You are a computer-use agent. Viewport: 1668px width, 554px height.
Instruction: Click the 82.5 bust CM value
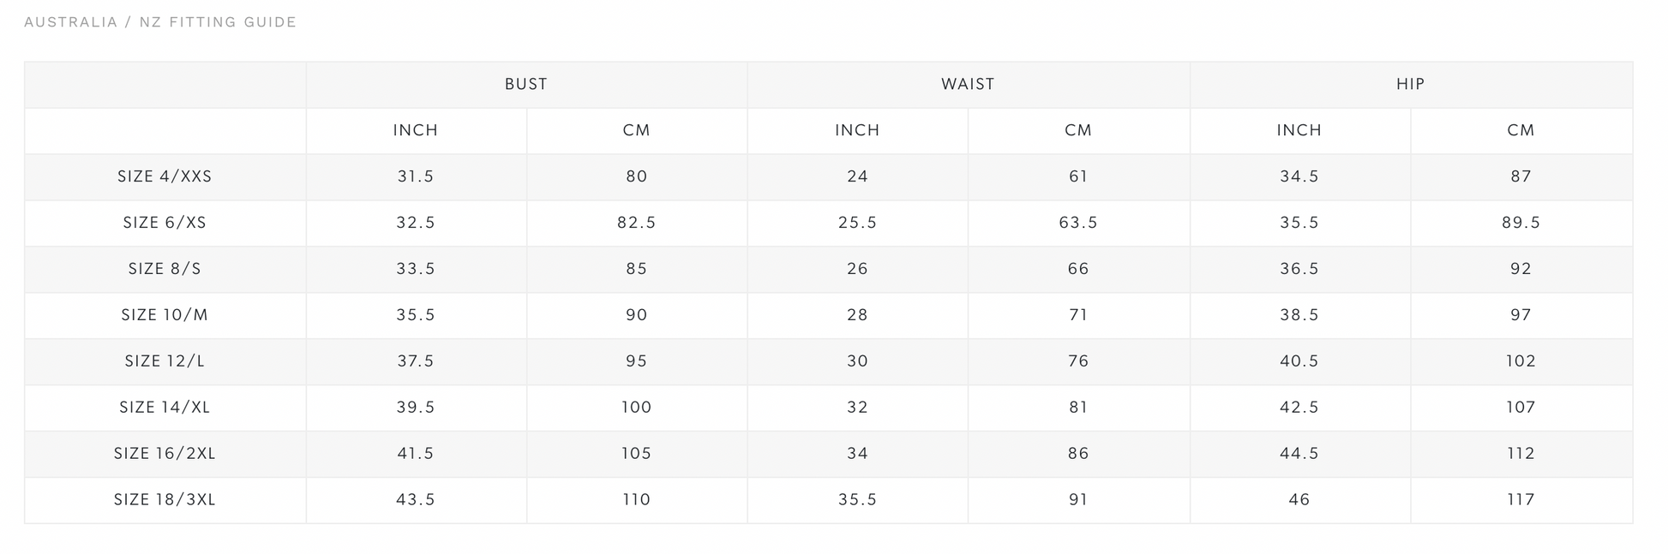(637, 223)
